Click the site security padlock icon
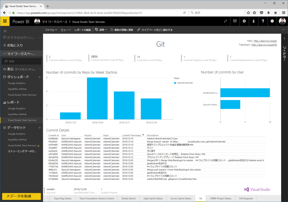The width and height of the screenshot is (288, 202). pyautogui.click(x=13, y=13)
